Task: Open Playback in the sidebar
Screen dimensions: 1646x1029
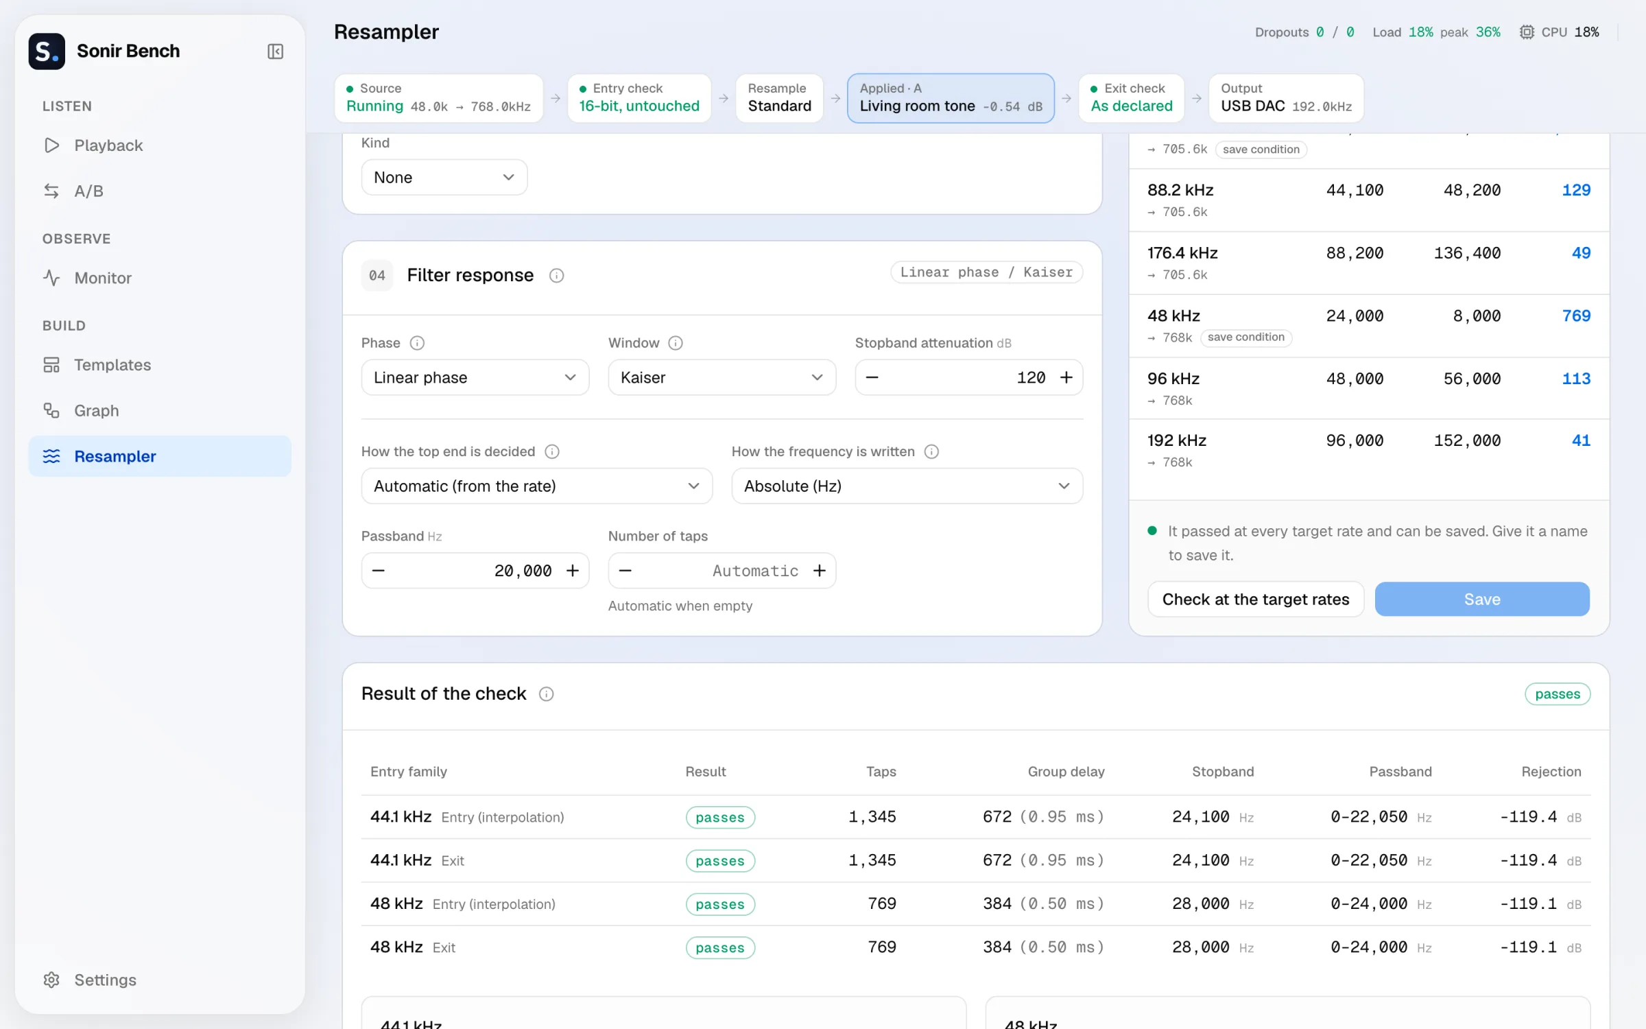Action: 160,145
